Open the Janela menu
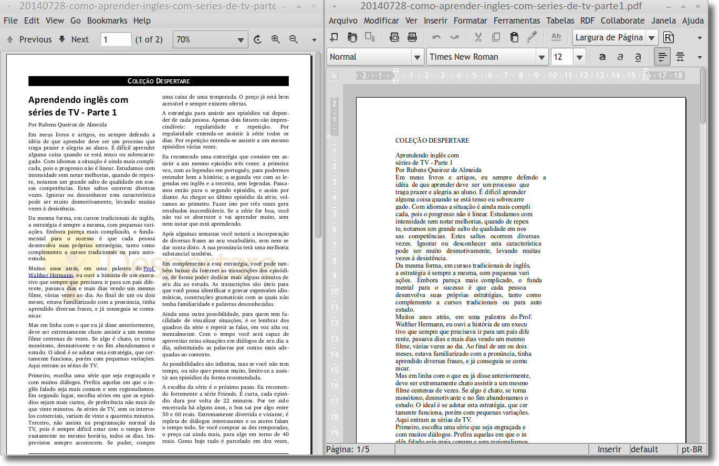Image resolution: width=719 pixels, height=466 pixels. point(664,20)
